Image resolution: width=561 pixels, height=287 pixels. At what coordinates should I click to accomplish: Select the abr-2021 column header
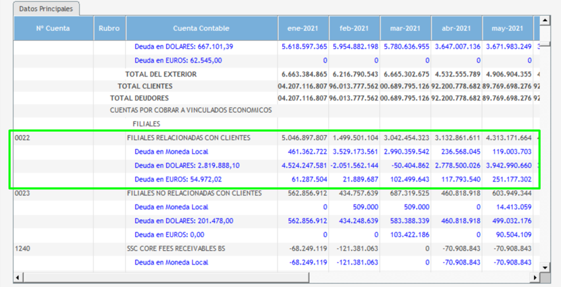pyautogui.click(x=456, y=28)
